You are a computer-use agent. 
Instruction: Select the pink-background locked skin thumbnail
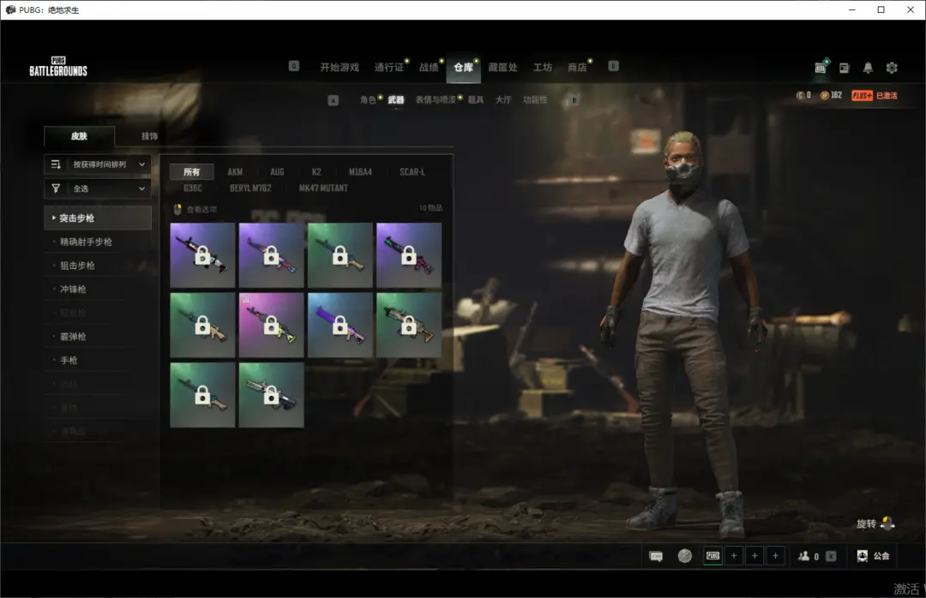pyautogui.click(x=271, y=325)
